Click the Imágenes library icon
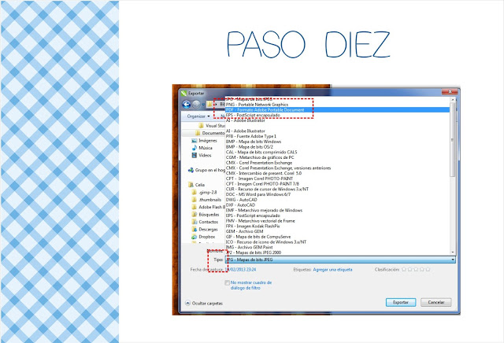 pyautogui.click(x=195, y=141)
